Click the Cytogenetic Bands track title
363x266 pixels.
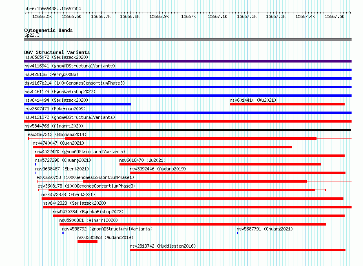(x=49, y=30)
